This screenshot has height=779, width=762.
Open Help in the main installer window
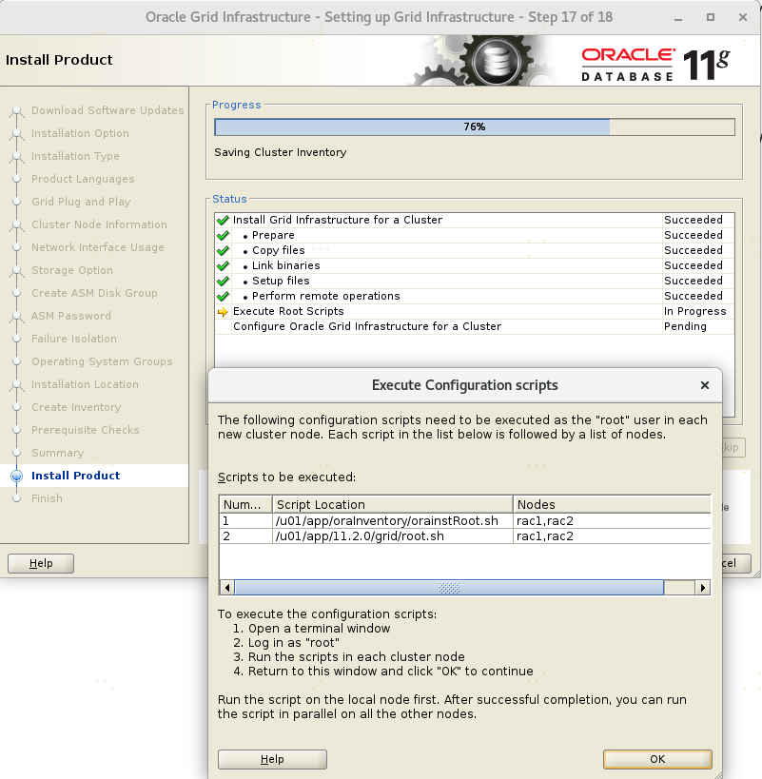(x=41, y=563)
